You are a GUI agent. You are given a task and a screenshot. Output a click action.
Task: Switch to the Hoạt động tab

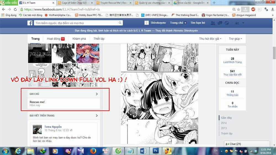(x=55, y=39)
